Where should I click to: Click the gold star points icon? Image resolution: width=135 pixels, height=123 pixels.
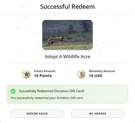coord(26,74)
